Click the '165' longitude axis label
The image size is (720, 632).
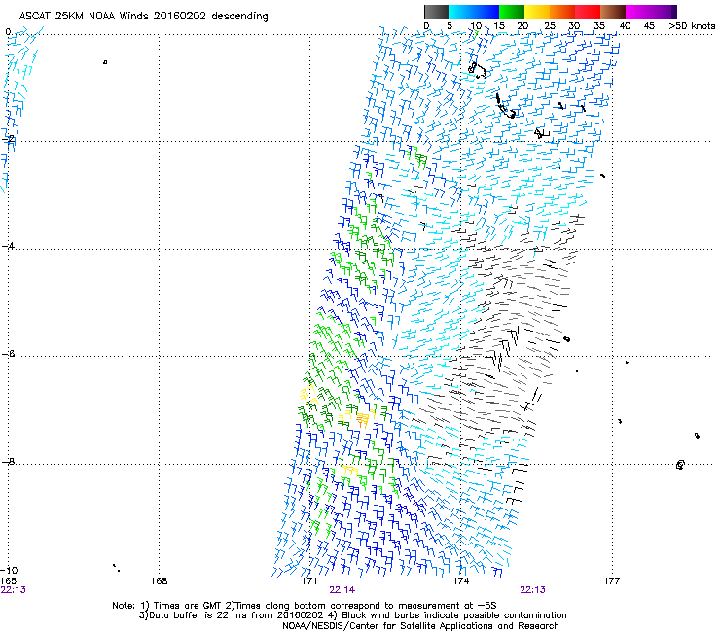coord(9,581)
